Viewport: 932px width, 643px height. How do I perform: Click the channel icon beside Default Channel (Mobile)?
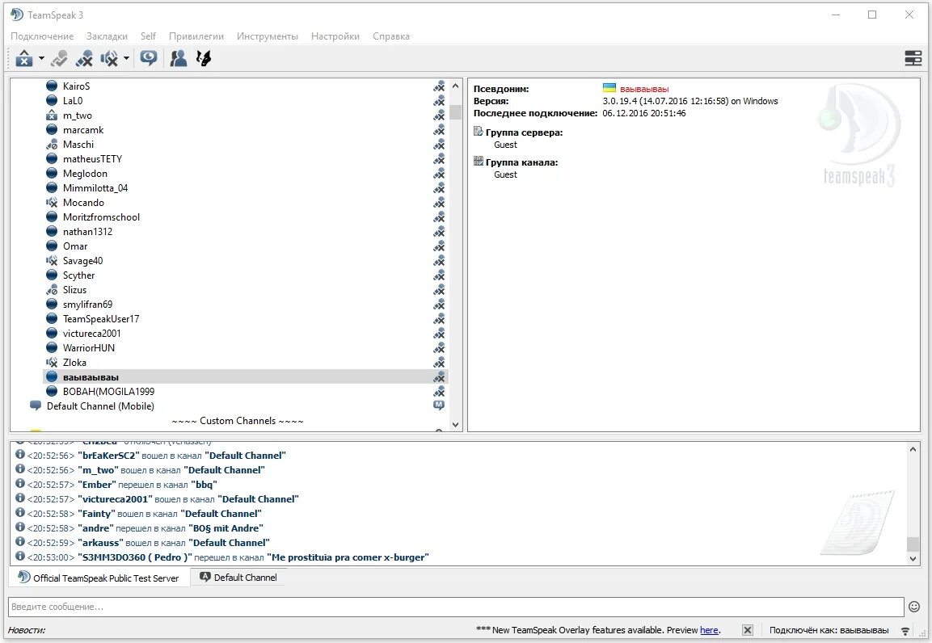click(x=35, y=406)
